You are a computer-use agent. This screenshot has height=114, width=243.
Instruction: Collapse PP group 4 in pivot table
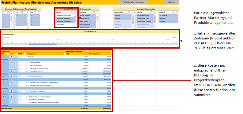click(2, 83)
